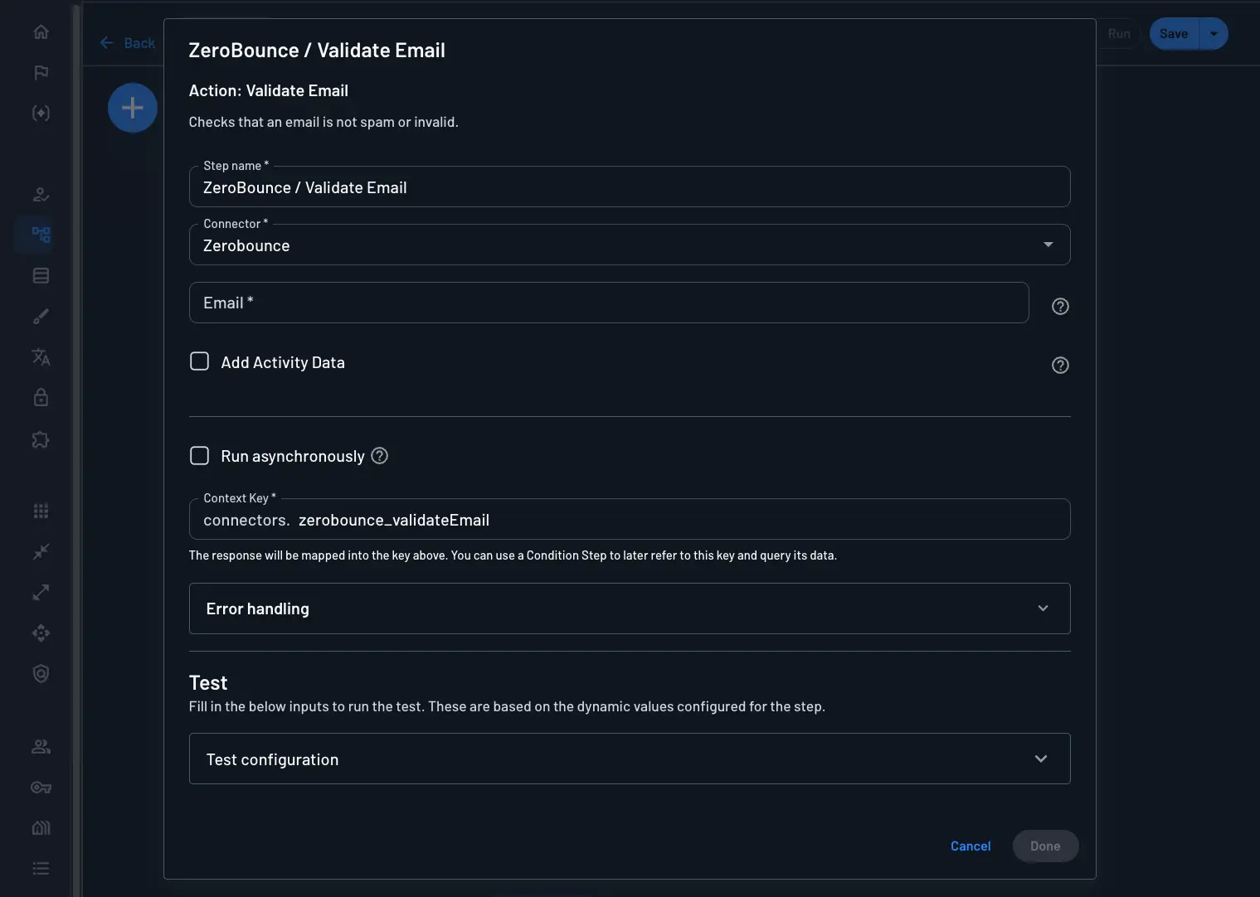Screen dimensions: 1260x897
Task: Show help for the Email field
Action: [1060, 306]
